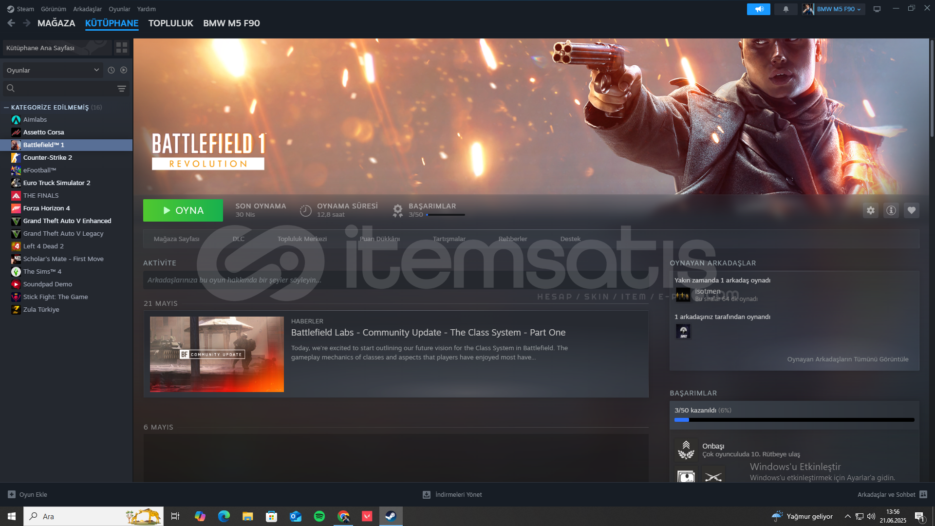935x526 pixels.
Task: Open Topluluk Merkezi link
Action: click(302, 239)
